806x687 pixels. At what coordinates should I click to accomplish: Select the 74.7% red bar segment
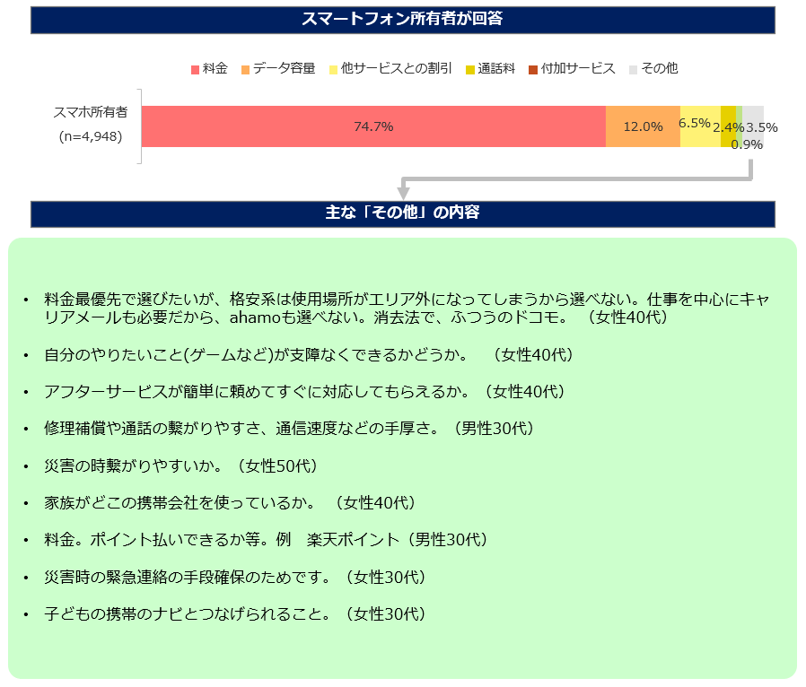373,126
